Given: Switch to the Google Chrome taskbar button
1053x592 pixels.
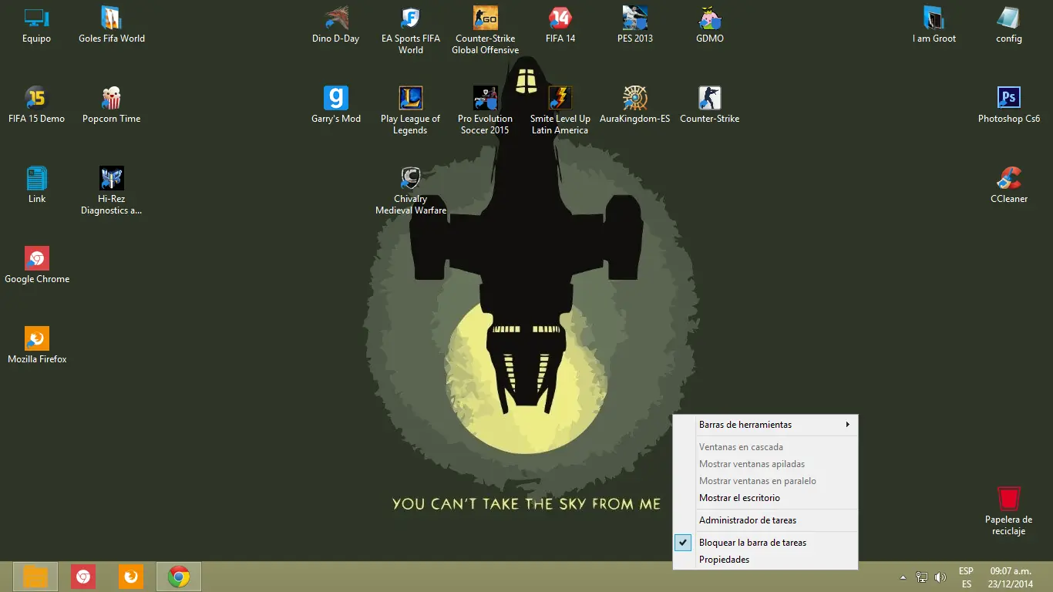Looking at the screenshot, I should (179, 577).
